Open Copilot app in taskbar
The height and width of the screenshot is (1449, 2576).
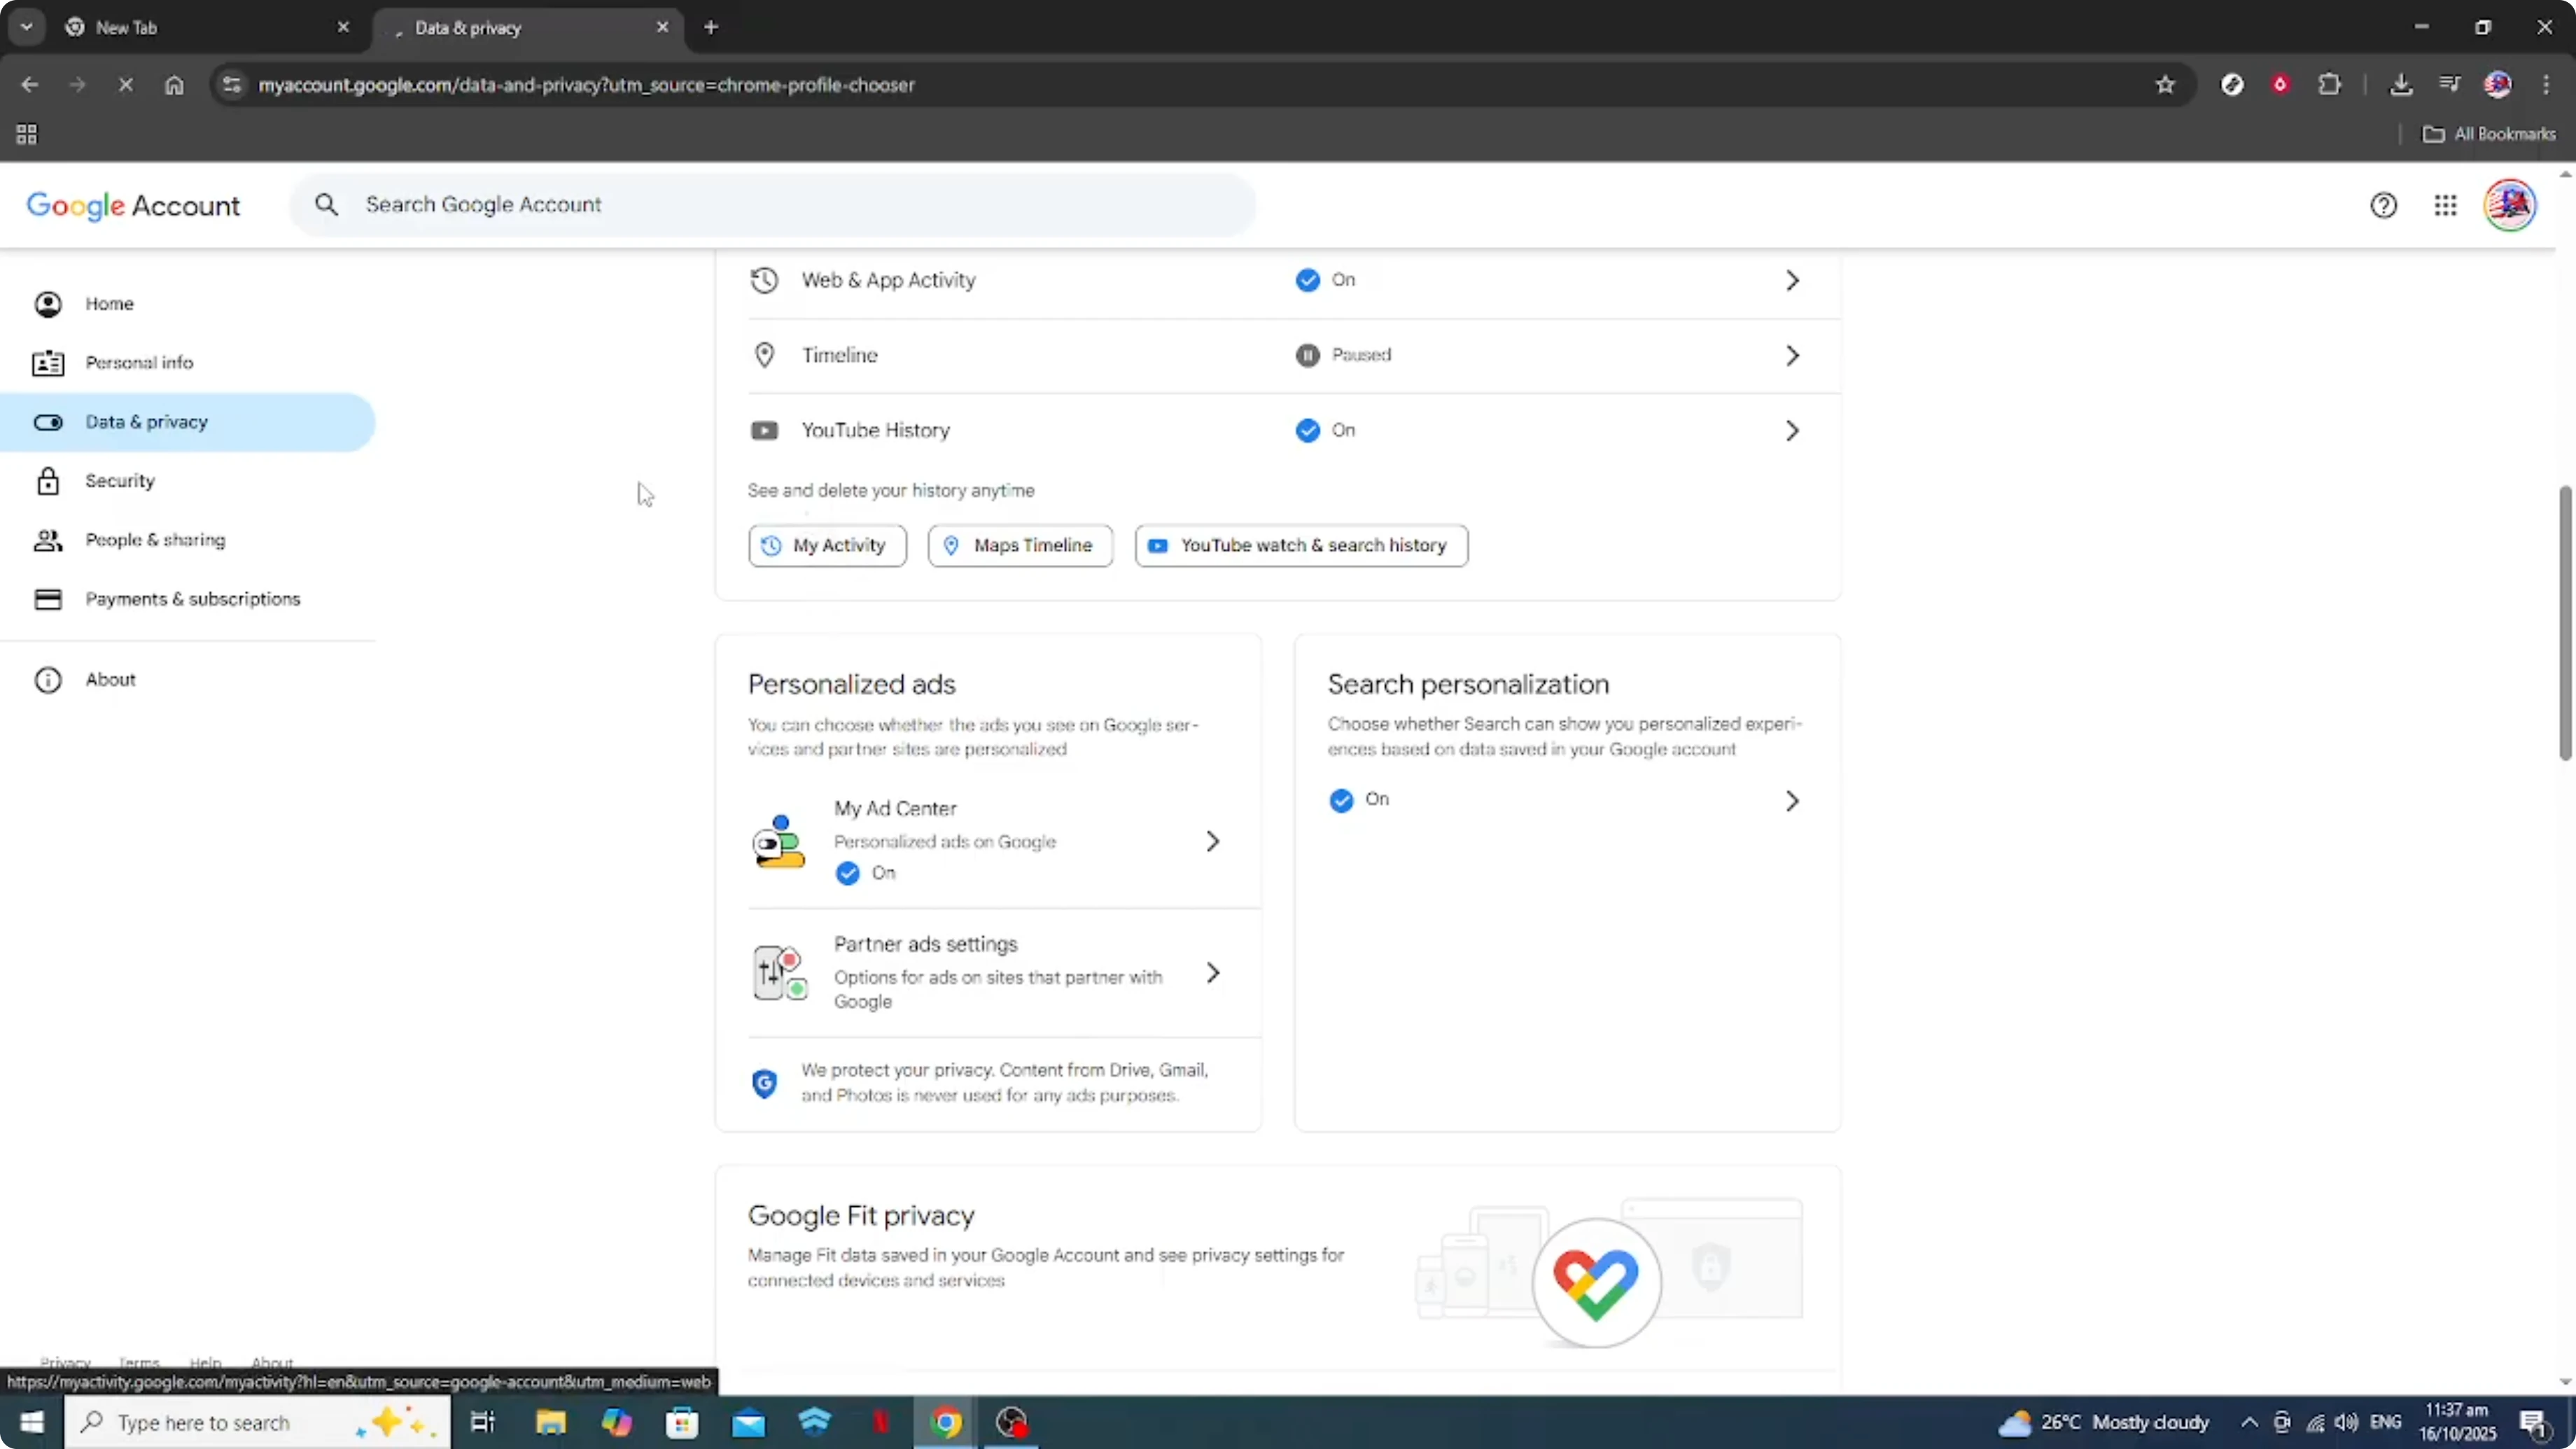coord(617,1422)
